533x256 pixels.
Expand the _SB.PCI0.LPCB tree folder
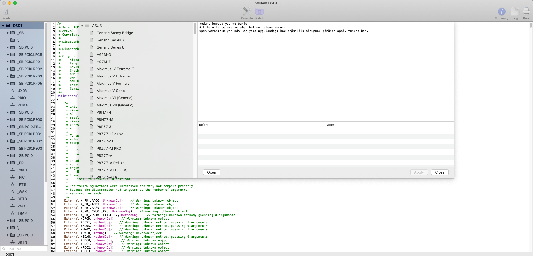8,55
